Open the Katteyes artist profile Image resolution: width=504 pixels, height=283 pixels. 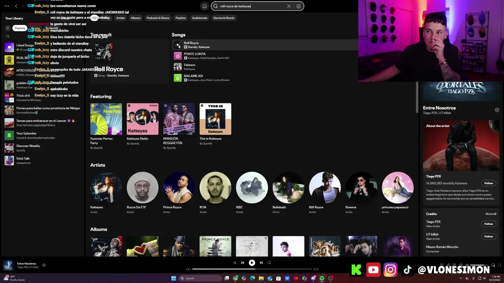(106, 193)
